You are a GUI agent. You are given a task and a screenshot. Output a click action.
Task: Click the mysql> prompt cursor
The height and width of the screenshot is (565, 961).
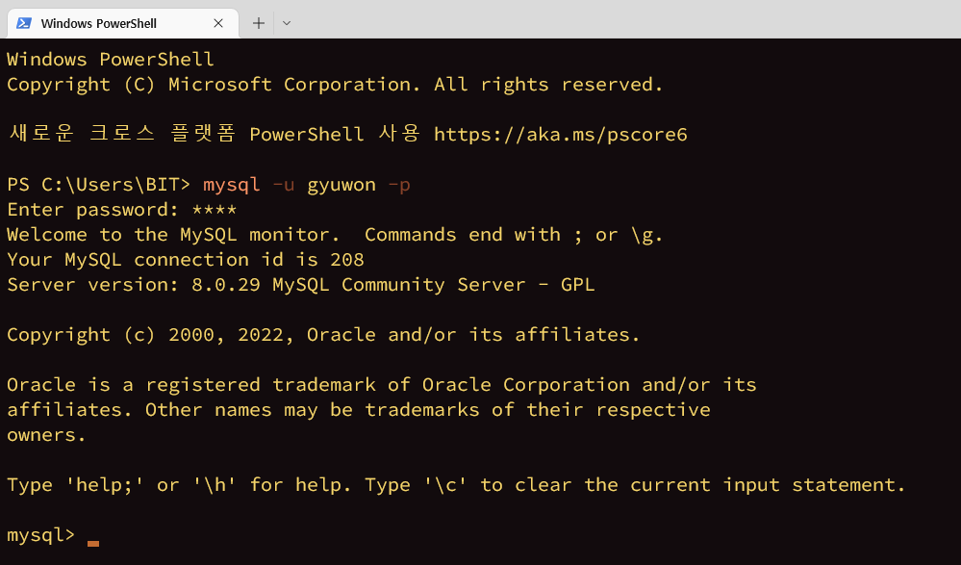(x=93, y=542)
